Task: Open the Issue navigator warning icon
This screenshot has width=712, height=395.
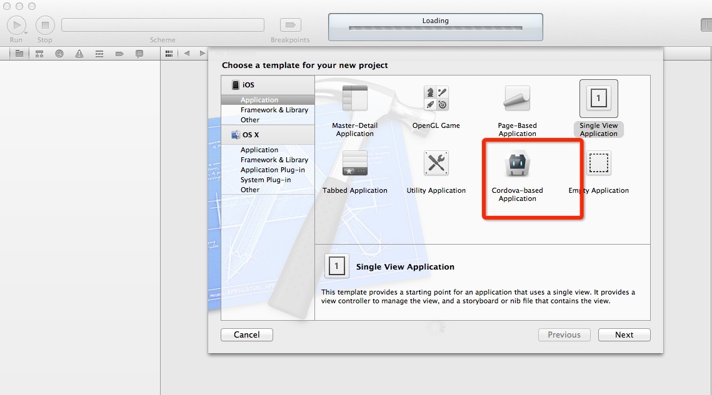Action: coord(79,54)
